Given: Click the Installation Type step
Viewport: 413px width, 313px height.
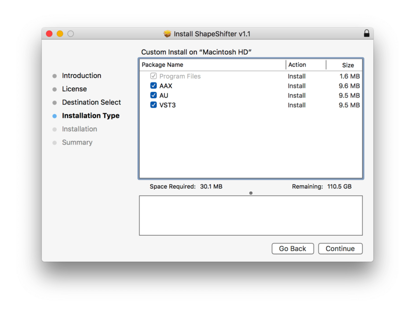Looking at the screenshot, I should 90,116.
